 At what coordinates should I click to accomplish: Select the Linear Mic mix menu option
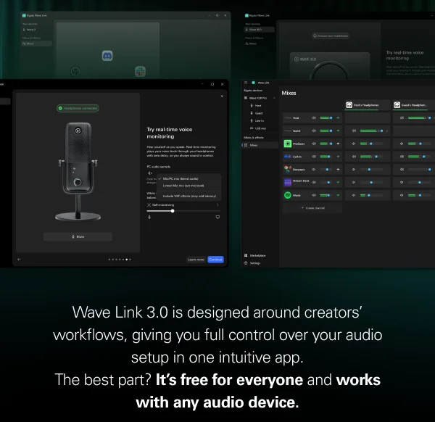(x=189, y=186)
